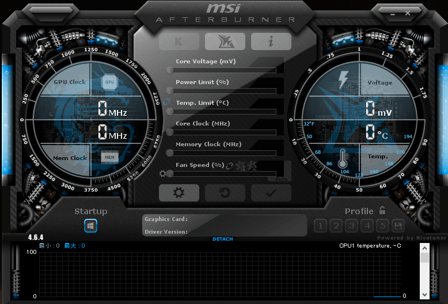Click the CPU1 temperature graph label

pos(370,246)
